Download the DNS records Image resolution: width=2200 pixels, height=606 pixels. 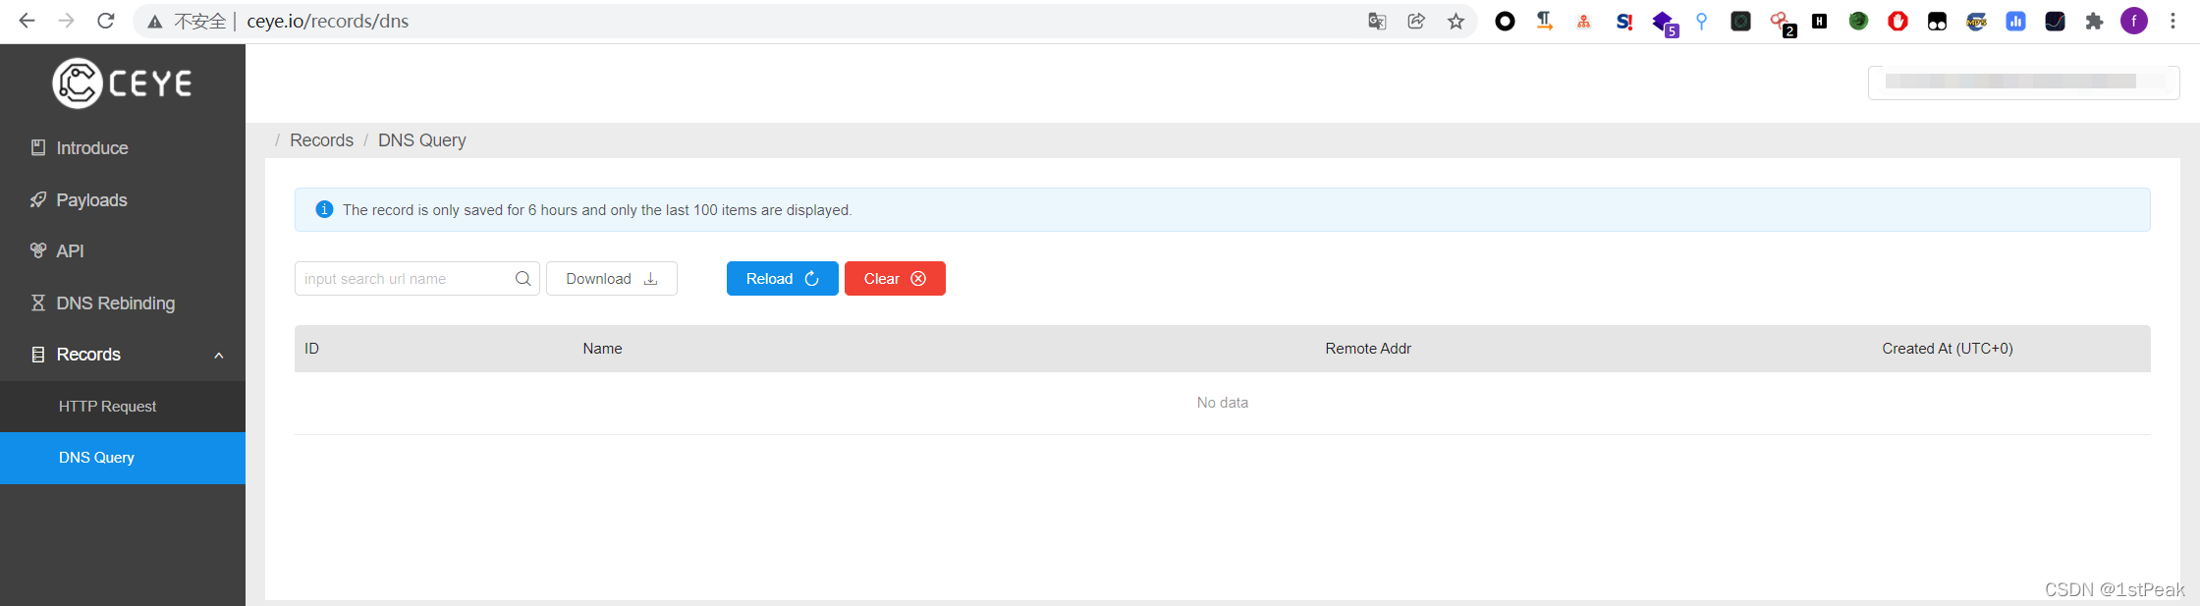click(611, 279)
